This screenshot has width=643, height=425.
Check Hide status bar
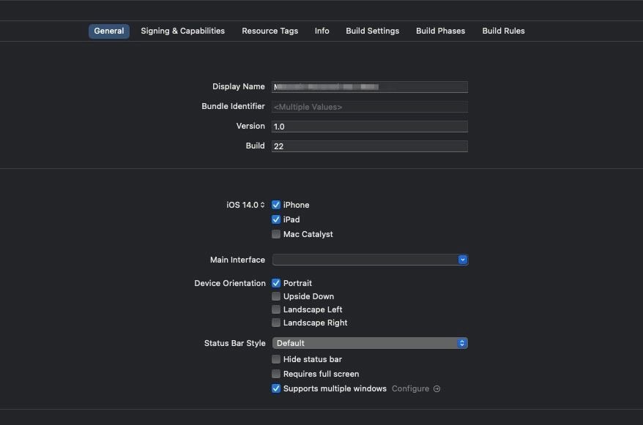[276, 359]
